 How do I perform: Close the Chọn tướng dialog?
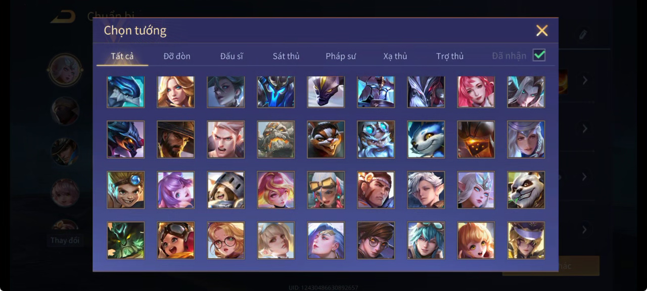tap(542, 31)
